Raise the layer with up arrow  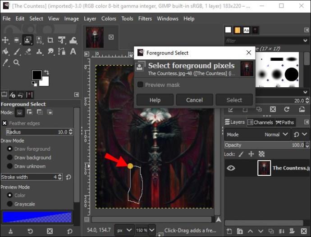pyautogui.click(x=250, y=231)
